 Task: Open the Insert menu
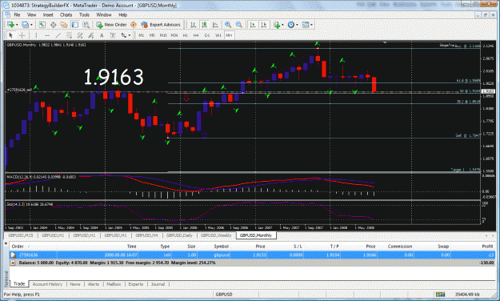click(48, 14)
